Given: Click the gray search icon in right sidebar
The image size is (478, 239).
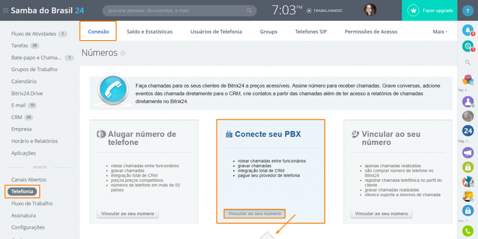Looking at the screenshot, I should coord(468,62).
